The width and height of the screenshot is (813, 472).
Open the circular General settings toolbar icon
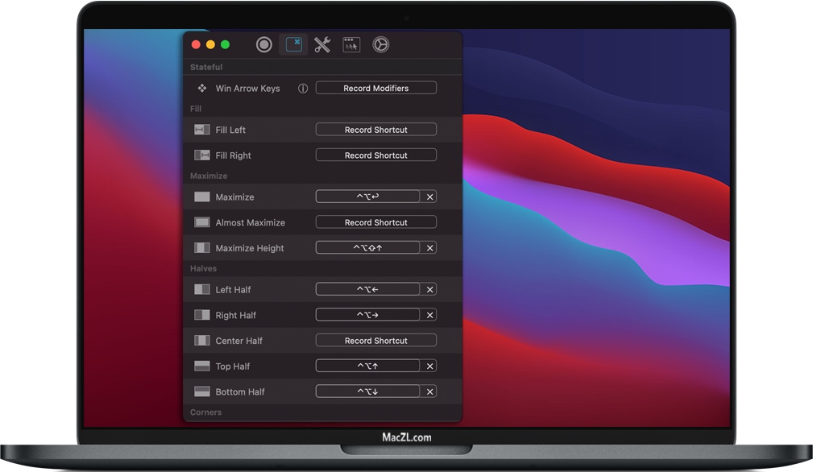pyautogui.click(x=265, y=44)
